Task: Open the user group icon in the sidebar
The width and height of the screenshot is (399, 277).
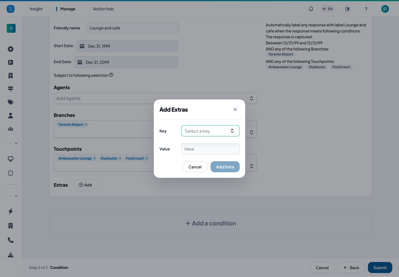Action: tap(11, 129)
